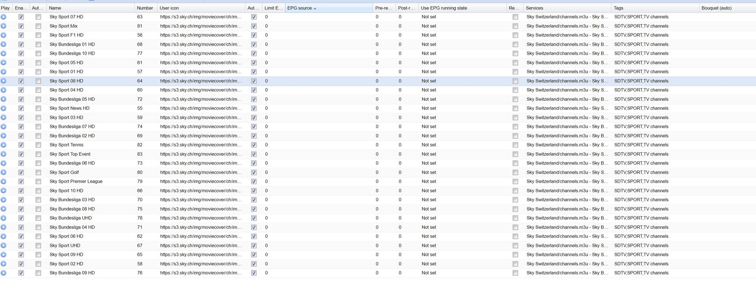Click the Play column header

[6, 8]
